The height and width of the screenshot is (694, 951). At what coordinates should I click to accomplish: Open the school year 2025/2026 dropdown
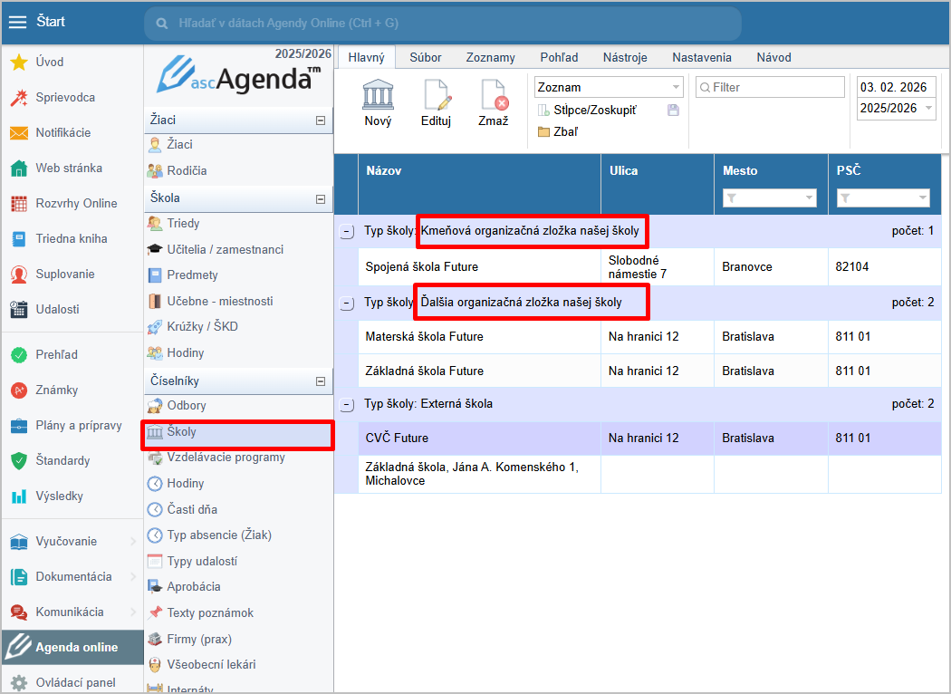click(x=927, y=109)
